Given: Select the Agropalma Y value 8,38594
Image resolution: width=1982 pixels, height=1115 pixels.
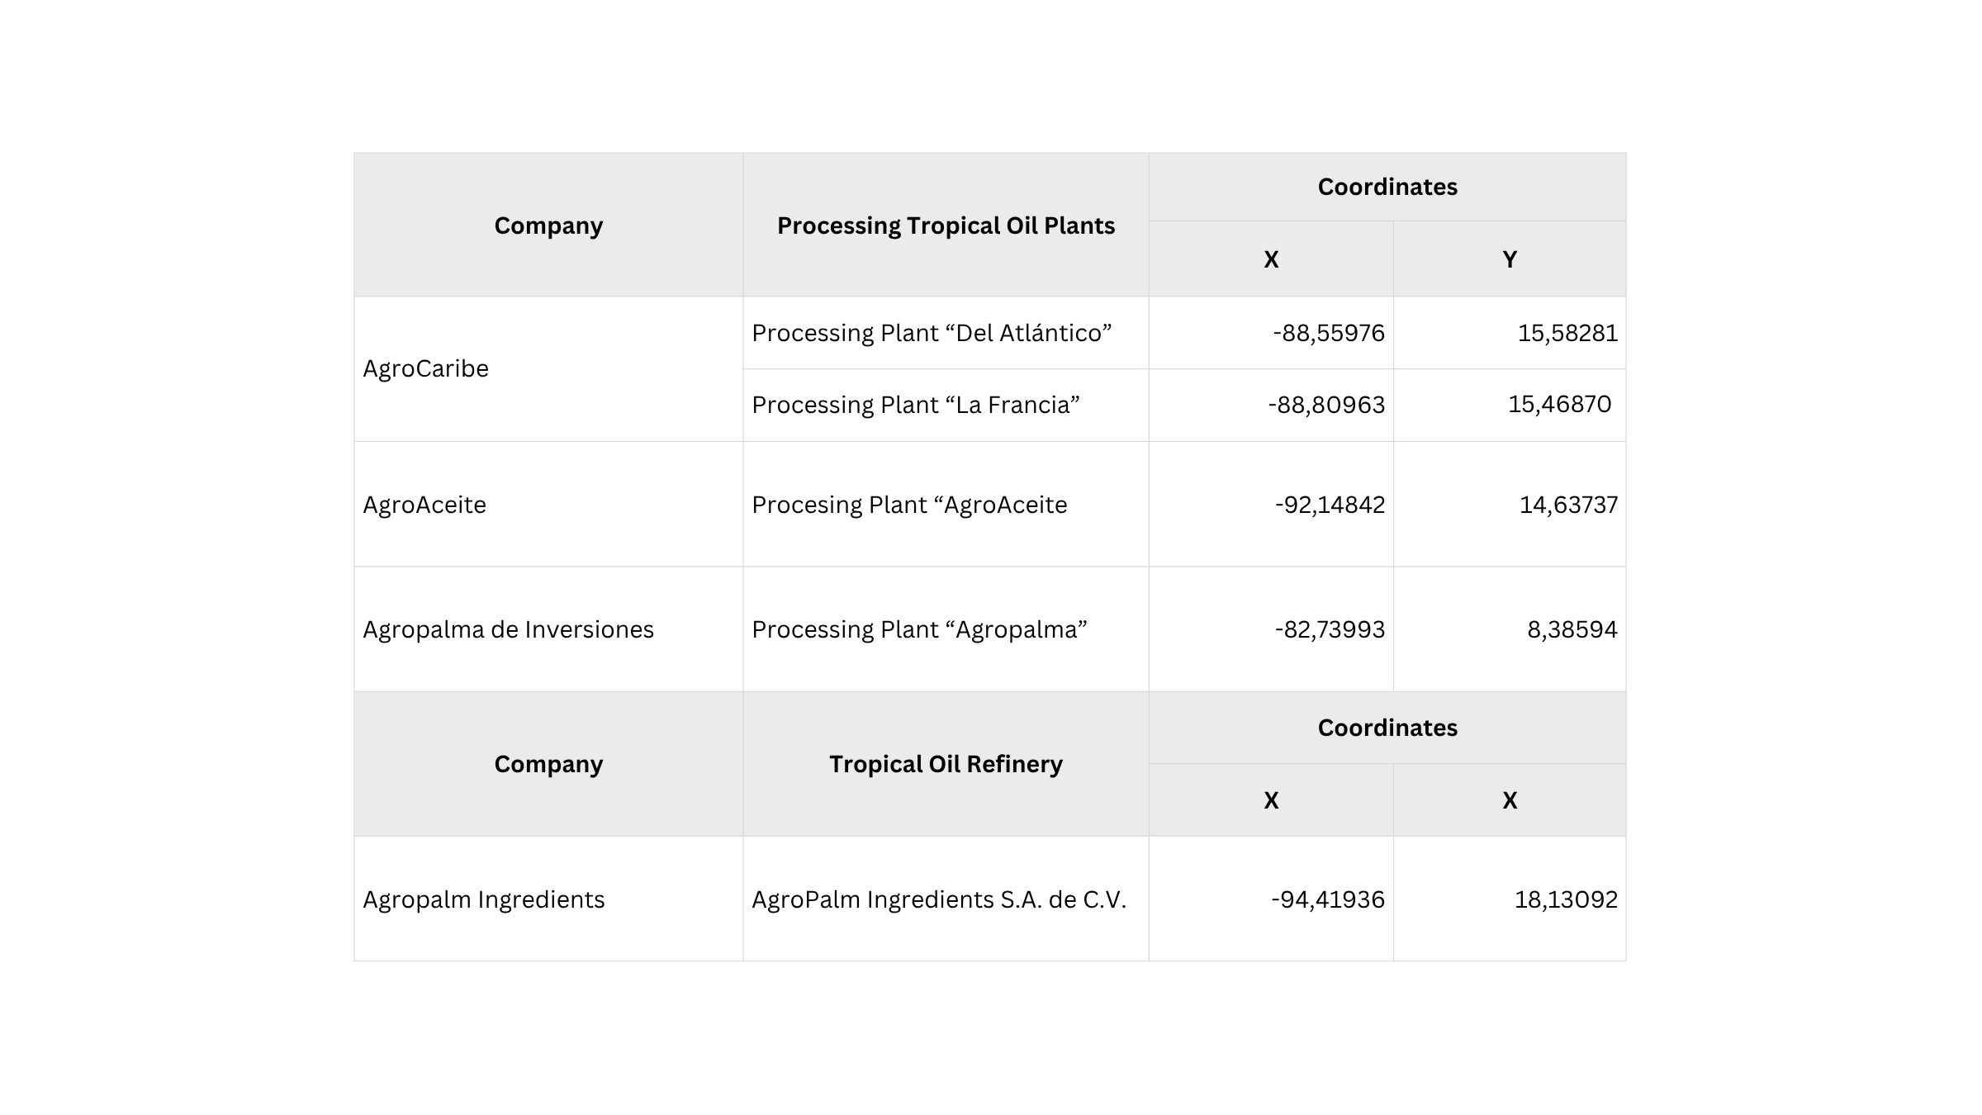Looking at the screenshot, I should point(1572,629).
